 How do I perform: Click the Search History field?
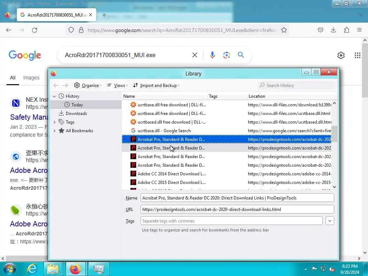(296, 86)
